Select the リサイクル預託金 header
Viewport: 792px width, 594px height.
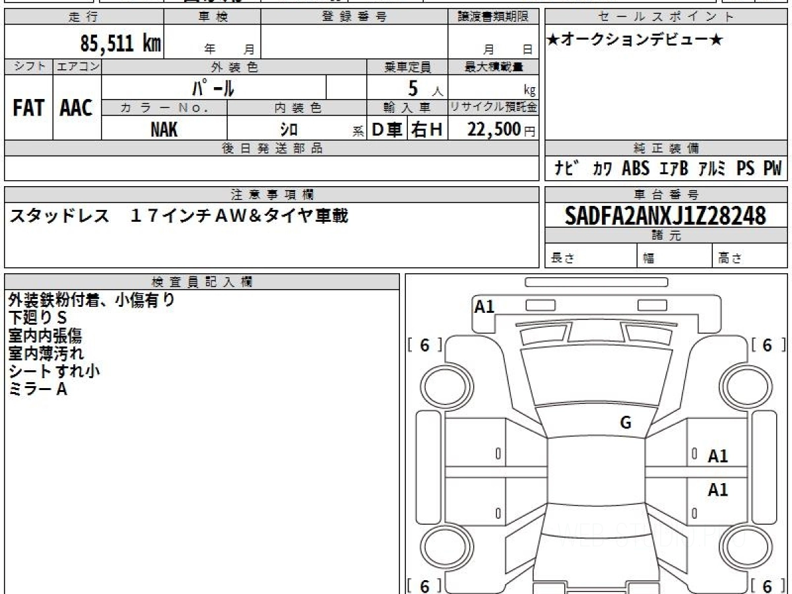point(494,108)
